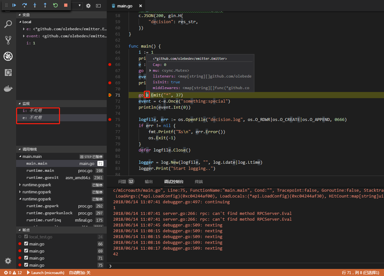Restart the debug session
Viewport: 384px width, 276px height.
click(x=55, y=5)
